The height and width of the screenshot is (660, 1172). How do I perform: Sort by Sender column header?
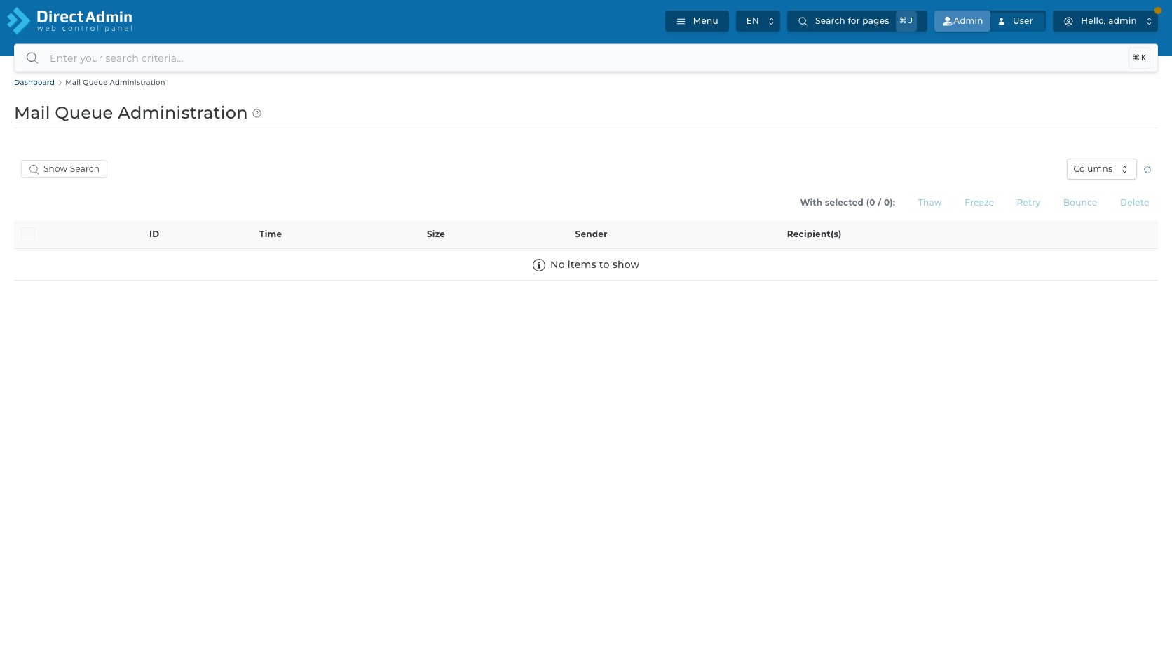coord(591,234)
